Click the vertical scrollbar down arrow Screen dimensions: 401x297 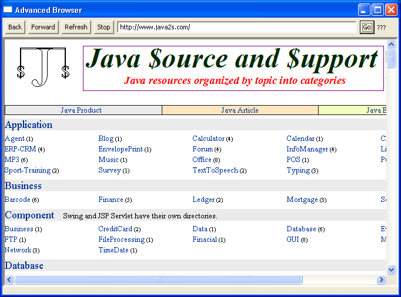[x=391, y=269]
